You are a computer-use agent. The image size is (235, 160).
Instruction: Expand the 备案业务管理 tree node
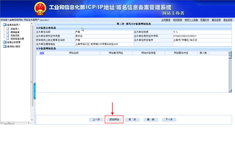click(x=13, y=42)
